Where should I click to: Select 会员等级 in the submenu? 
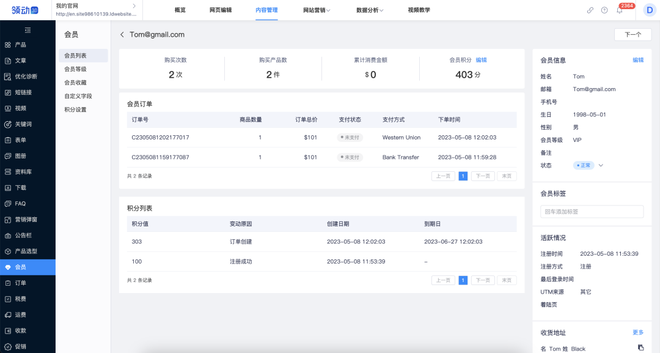point(75,69)
